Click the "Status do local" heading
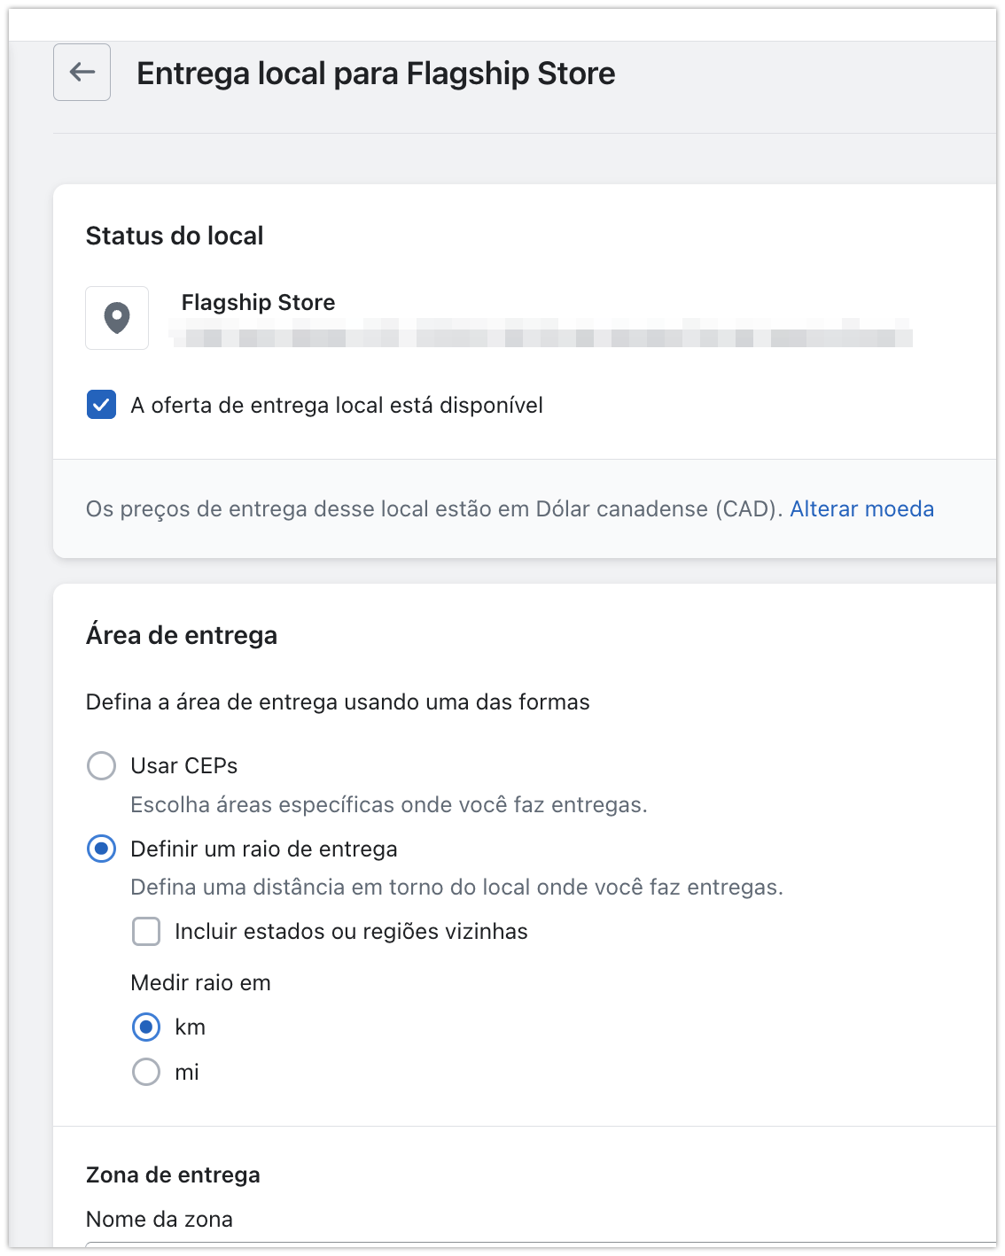Screen dimensions: 1005x1256 click(175, 236)
